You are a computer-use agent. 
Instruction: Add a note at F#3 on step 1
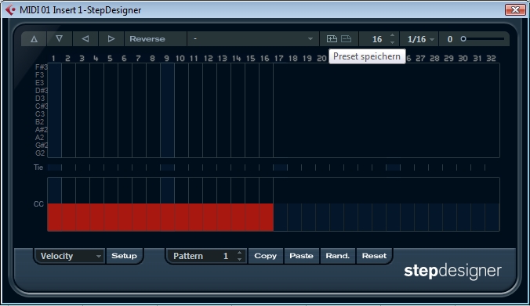coord(54,67)
